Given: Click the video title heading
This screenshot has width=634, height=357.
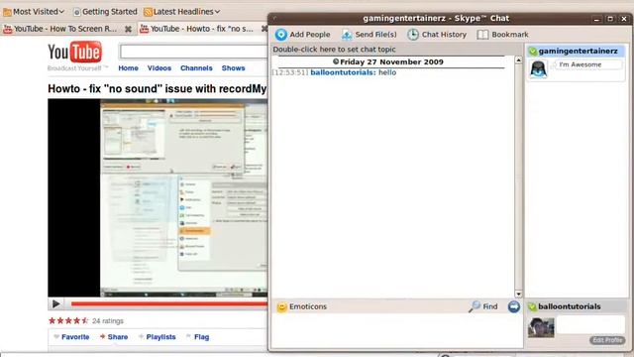Looking at the screenshot, I should [158, 88].
